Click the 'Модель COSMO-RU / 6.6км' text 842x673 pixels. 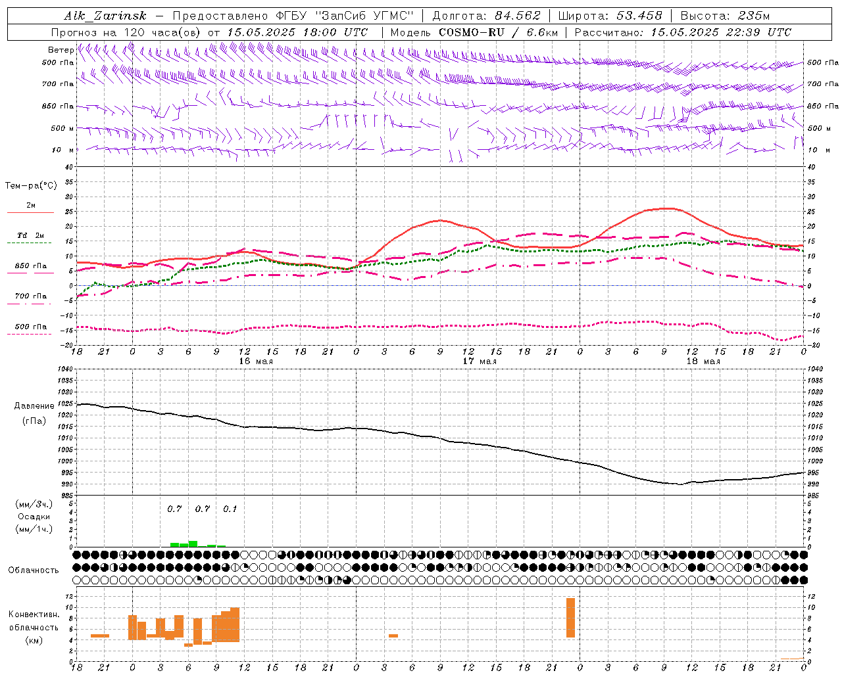[x=474, y=32]
